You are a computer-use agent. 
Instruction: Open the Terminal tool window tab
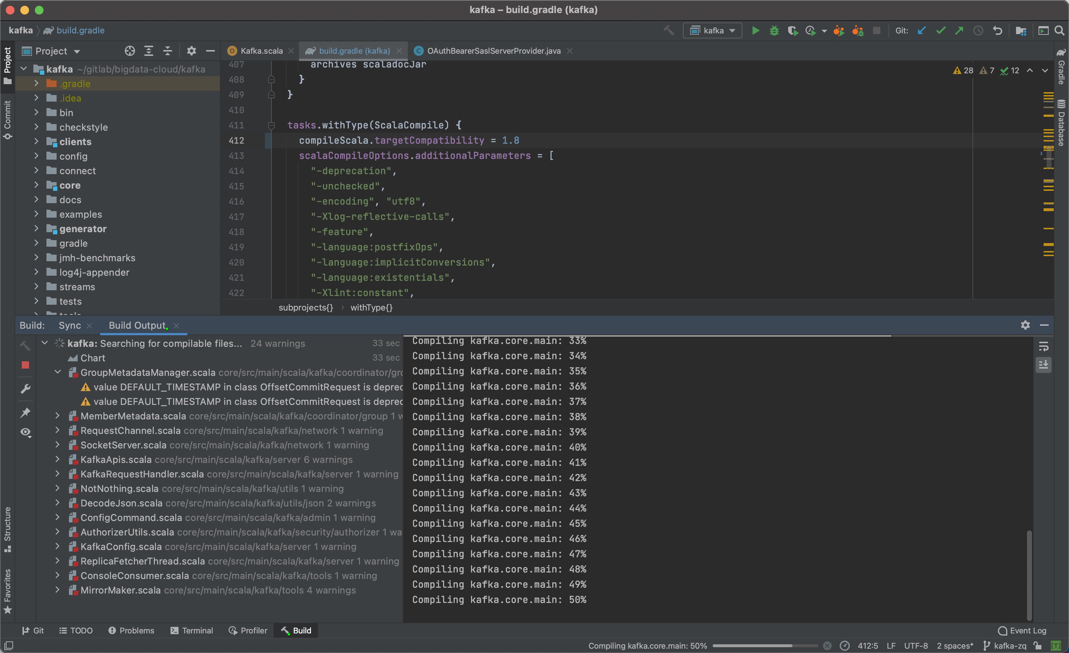pos(192,631)
